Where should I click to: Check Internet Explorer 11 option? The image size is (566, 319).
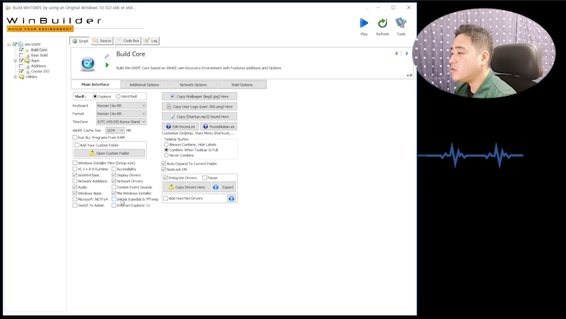coord(114,205)
